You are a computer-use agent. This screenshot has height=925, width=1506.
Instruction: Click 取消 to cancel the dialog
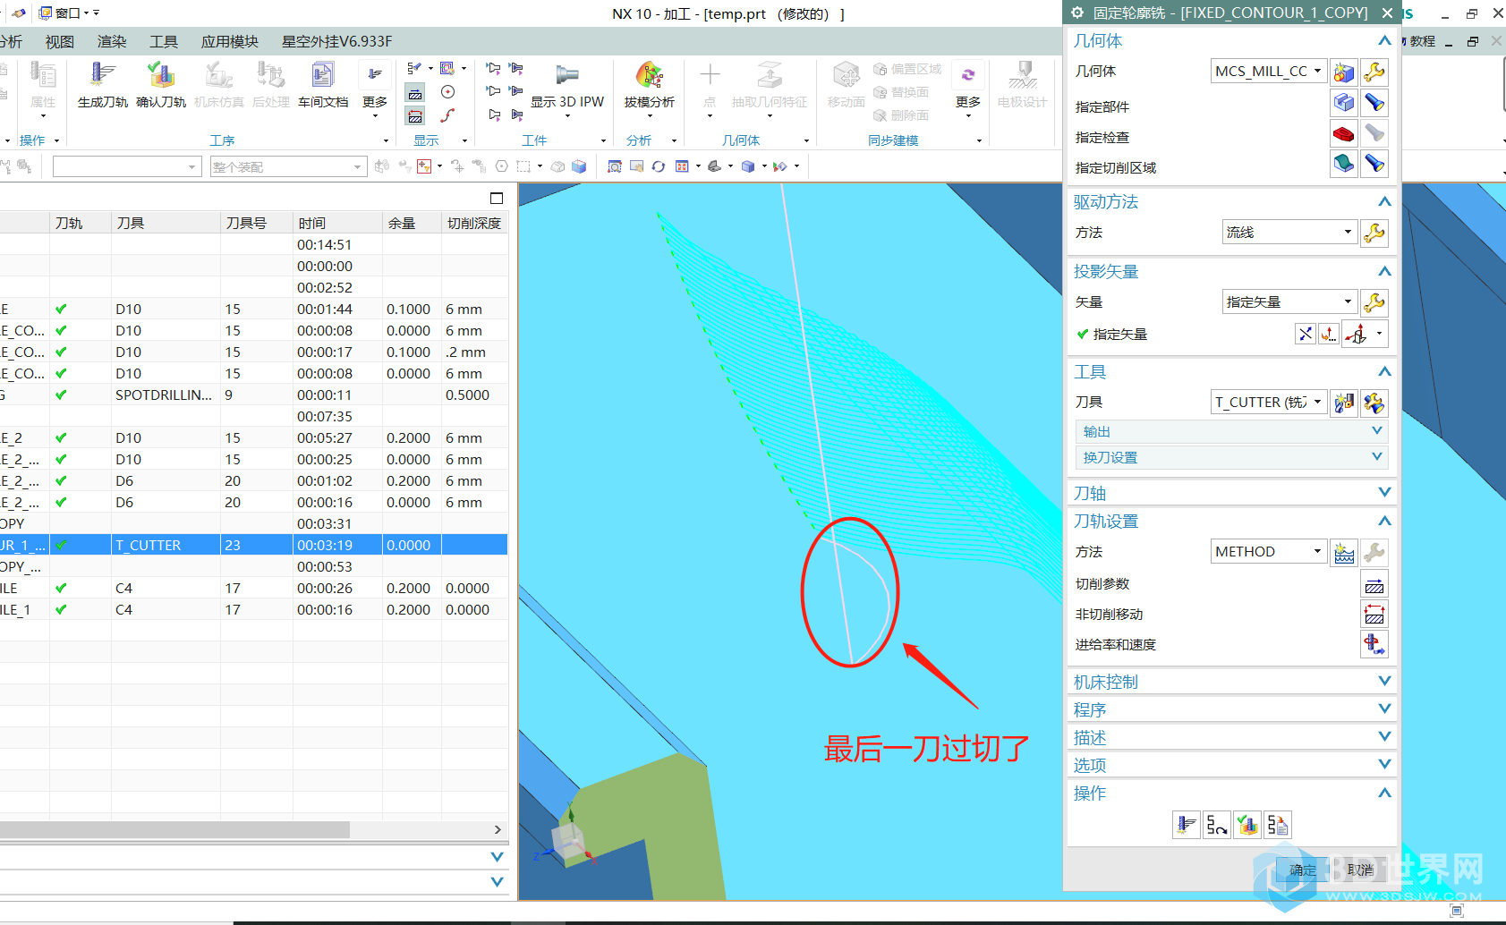(1360, 870)
